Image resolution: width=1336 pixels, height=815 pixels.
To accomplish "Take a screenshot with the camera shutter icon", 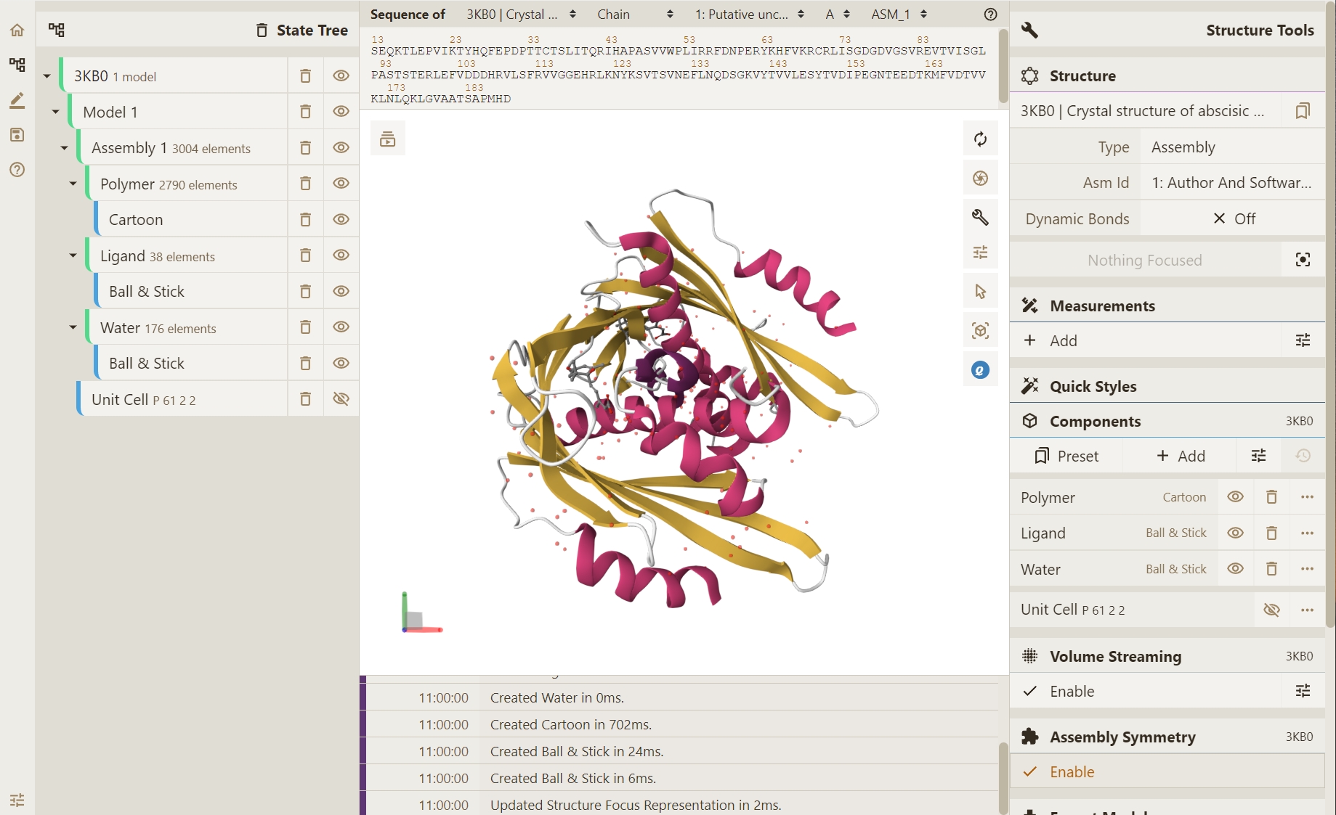I will [x=980, y=179].
